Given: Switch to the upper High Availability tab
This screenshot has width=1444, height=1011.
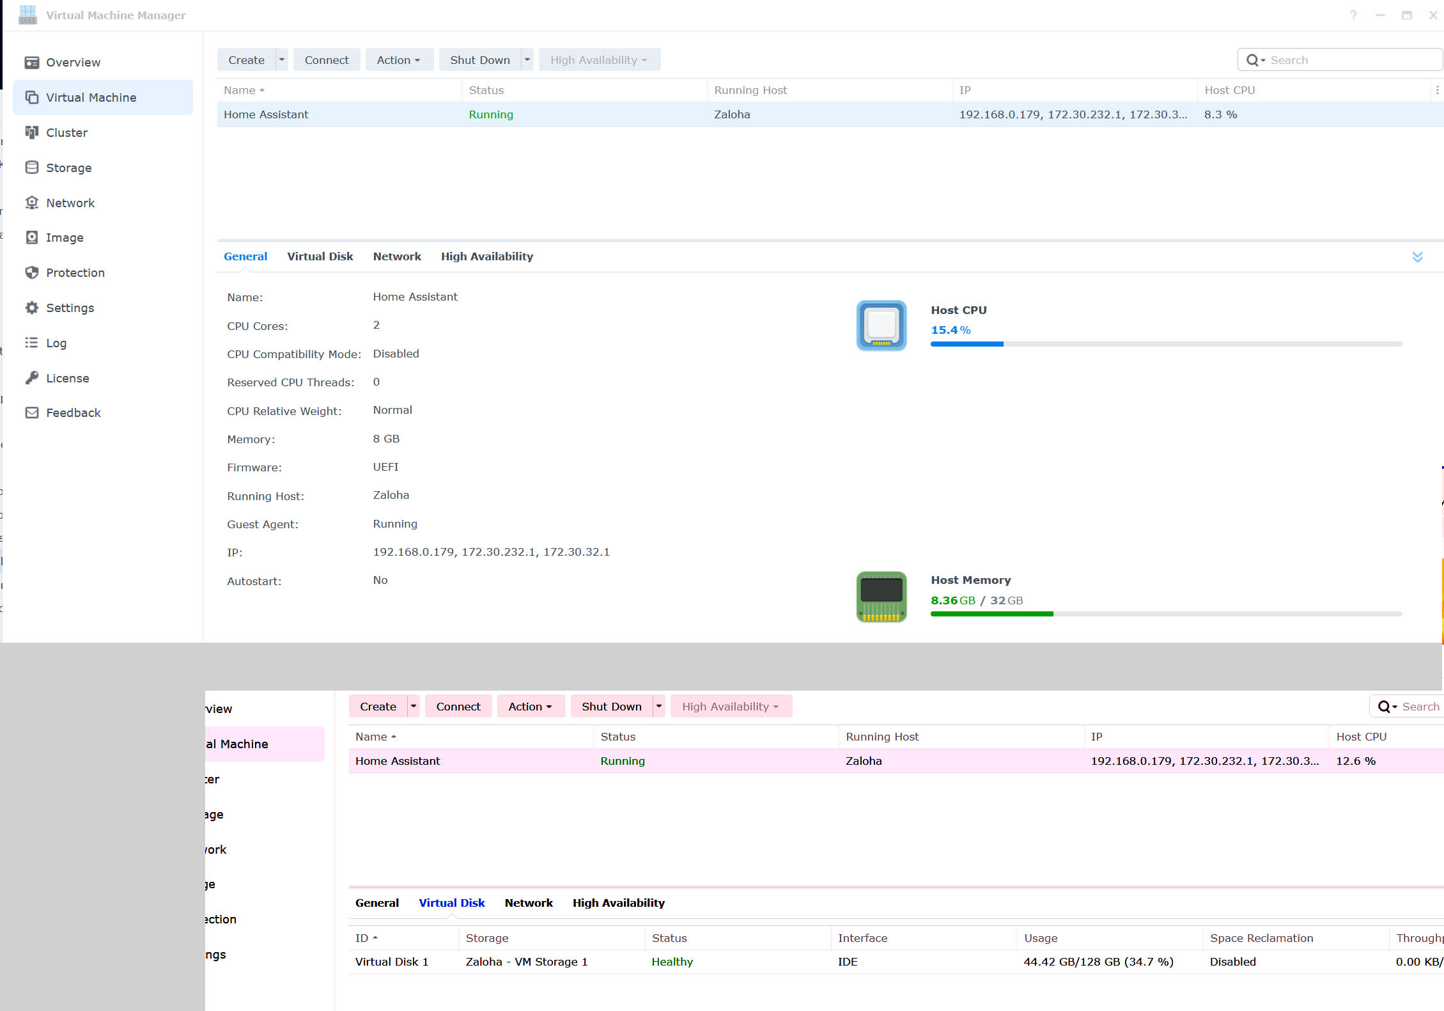Looking at the screenshot, I should (x=486, y=256).
